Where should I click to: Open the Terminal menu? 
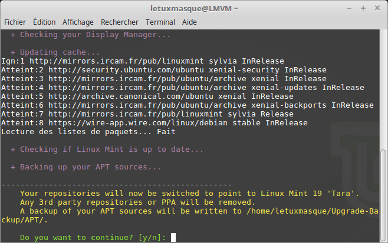(x=160, y=22)
